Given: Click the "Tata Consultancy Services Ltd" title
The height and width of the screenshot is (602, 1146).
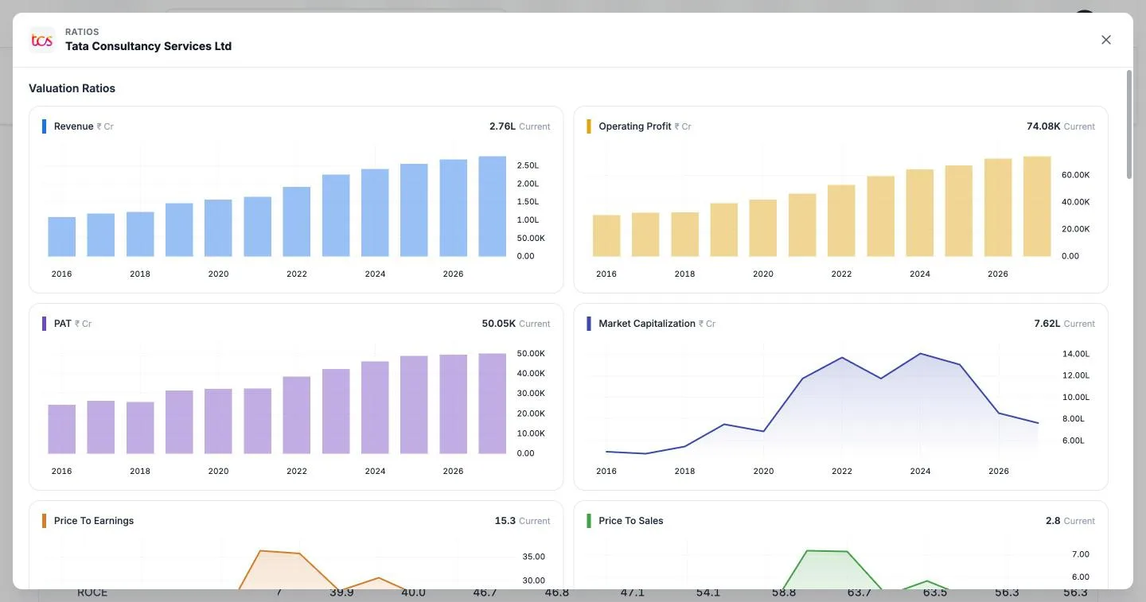Looking at the screenshot, I should pyautogui.click(x=149, y=46).
